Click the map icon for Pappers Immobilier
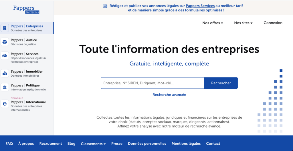The image size is (293, 151). (x=5, y=73)
